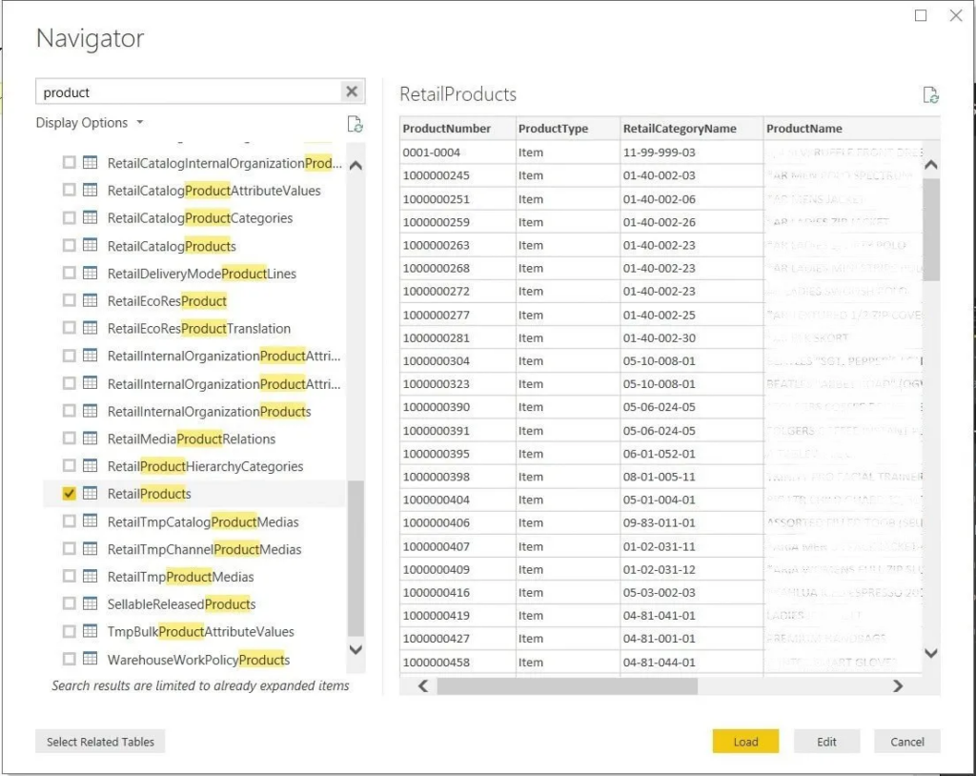
Task: Click cell with product number 1000000245
Action: [457, 175]
